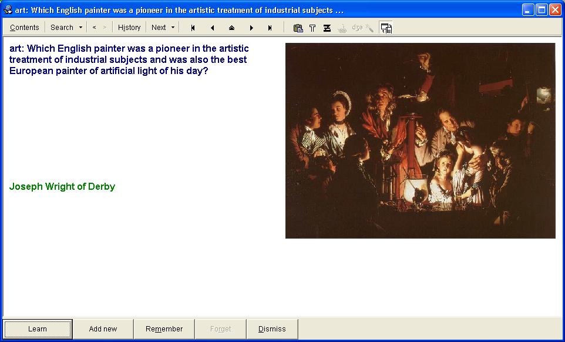Click the parent (up) navigation arrow
The width and height of the screenshot is (565, 342).
coord(231,28)
